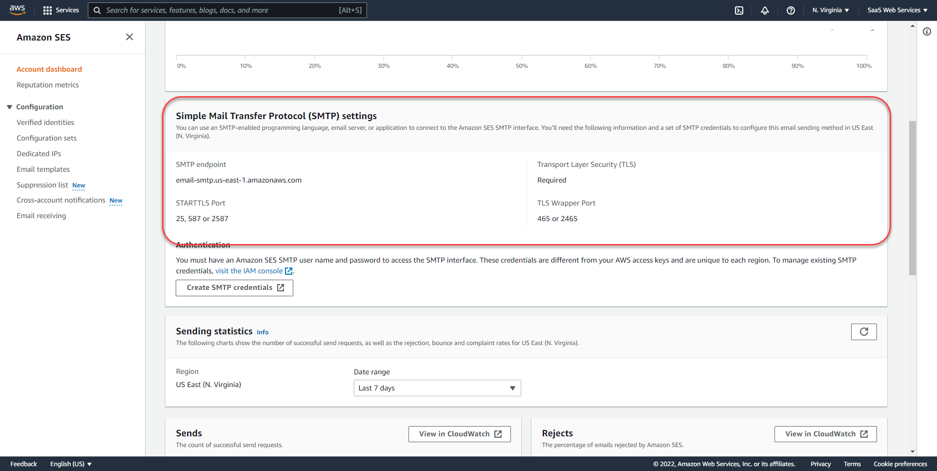Click the search magnifier icon
This screenshot has width=937, height=471.
(97, 10)
